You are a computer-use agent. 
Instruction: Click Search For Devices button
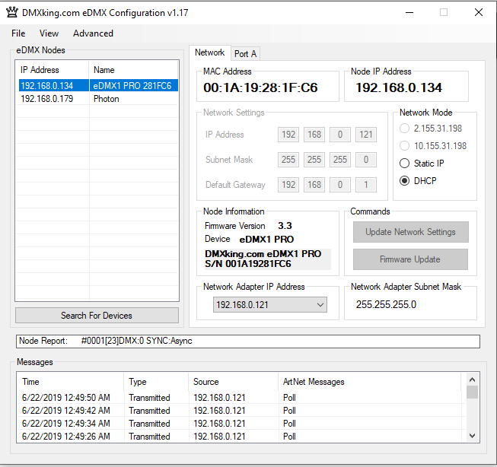coord(97,316)
